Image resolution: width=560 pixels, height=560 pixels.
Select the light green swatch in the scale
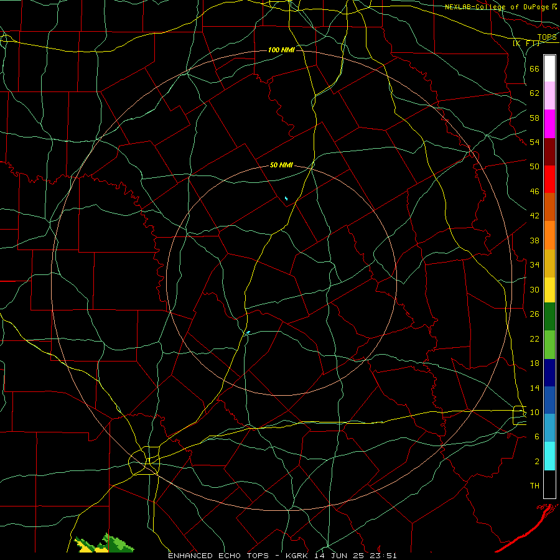[x=549, y=345]
